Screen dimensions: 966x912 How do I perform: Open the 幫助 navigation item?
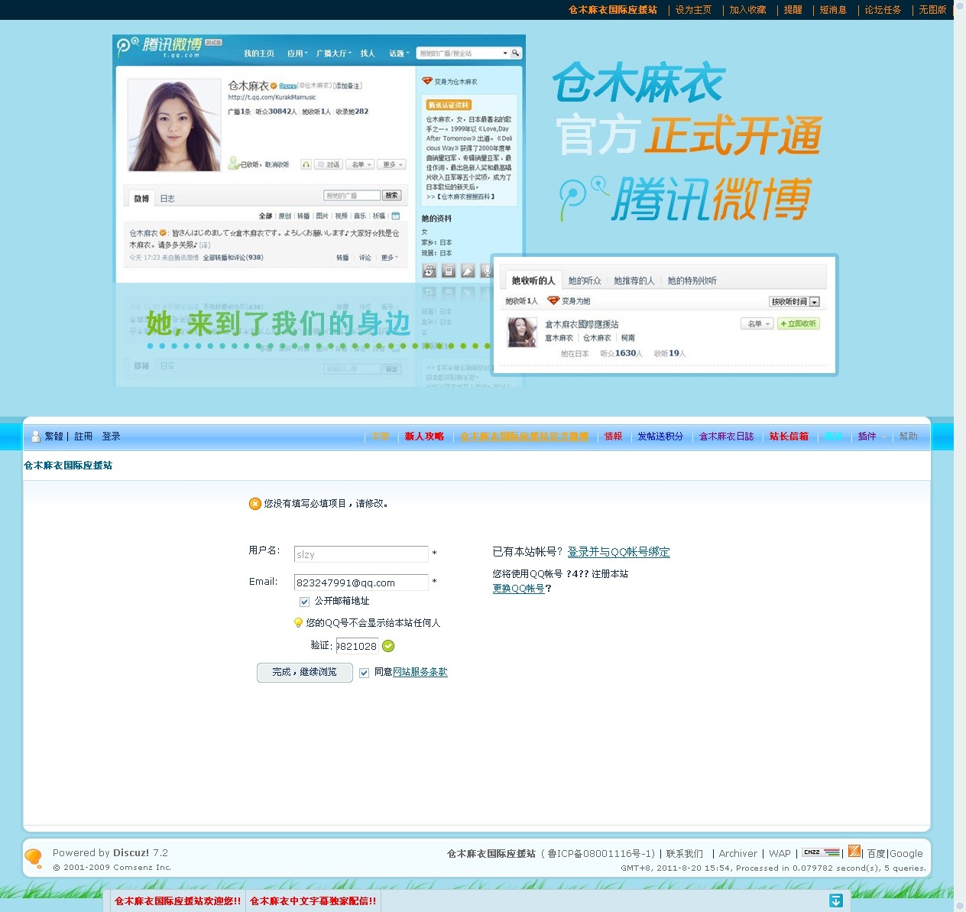(908, 437)
